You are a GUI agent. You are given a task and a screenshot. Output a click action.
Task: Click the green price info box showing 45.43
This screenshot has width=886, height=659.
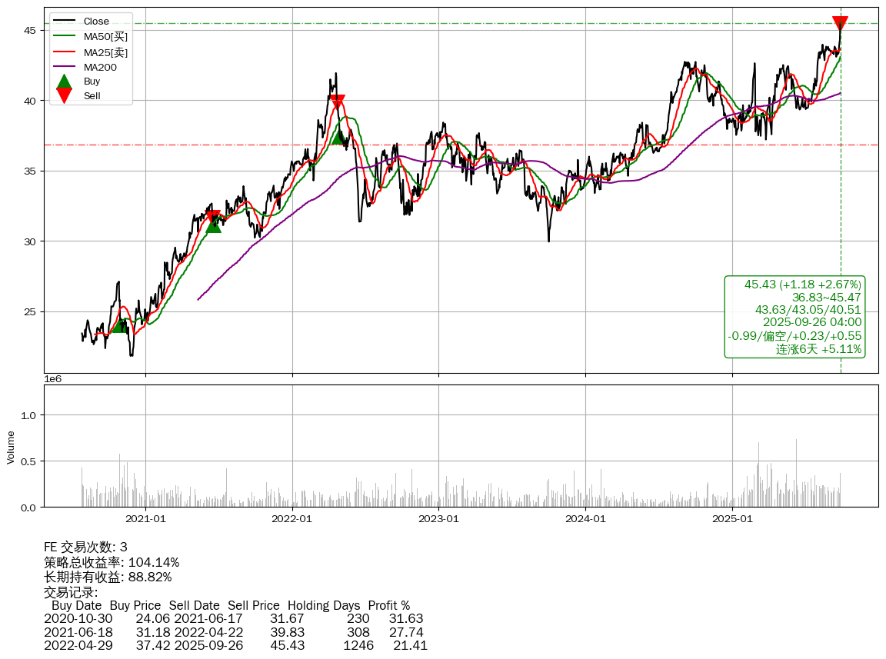(x=794, y=317)
